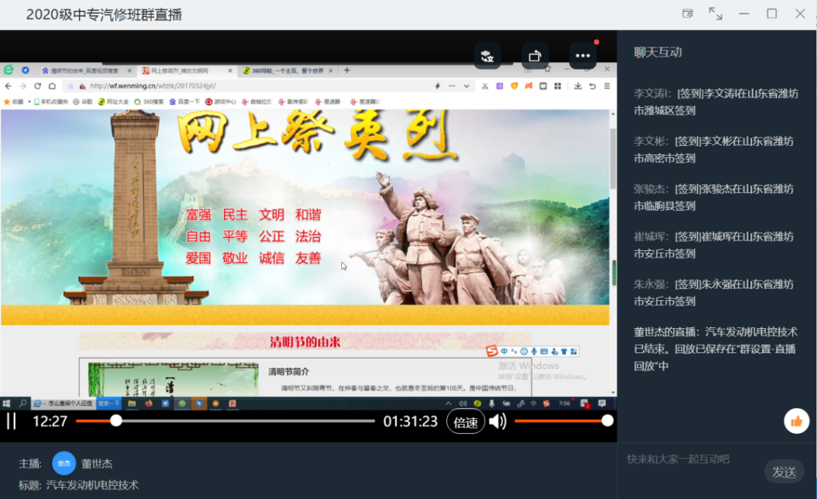Open the scissors screenshot tool in browser toolbar
Viewport: 817px width, 499px height.
pos(485,86)
